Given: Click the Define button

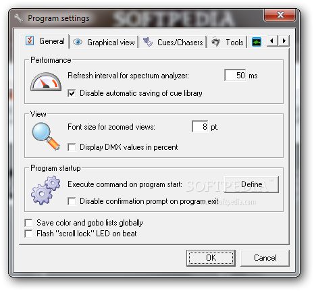Looking at the screenshot, I should click(251, 184).
